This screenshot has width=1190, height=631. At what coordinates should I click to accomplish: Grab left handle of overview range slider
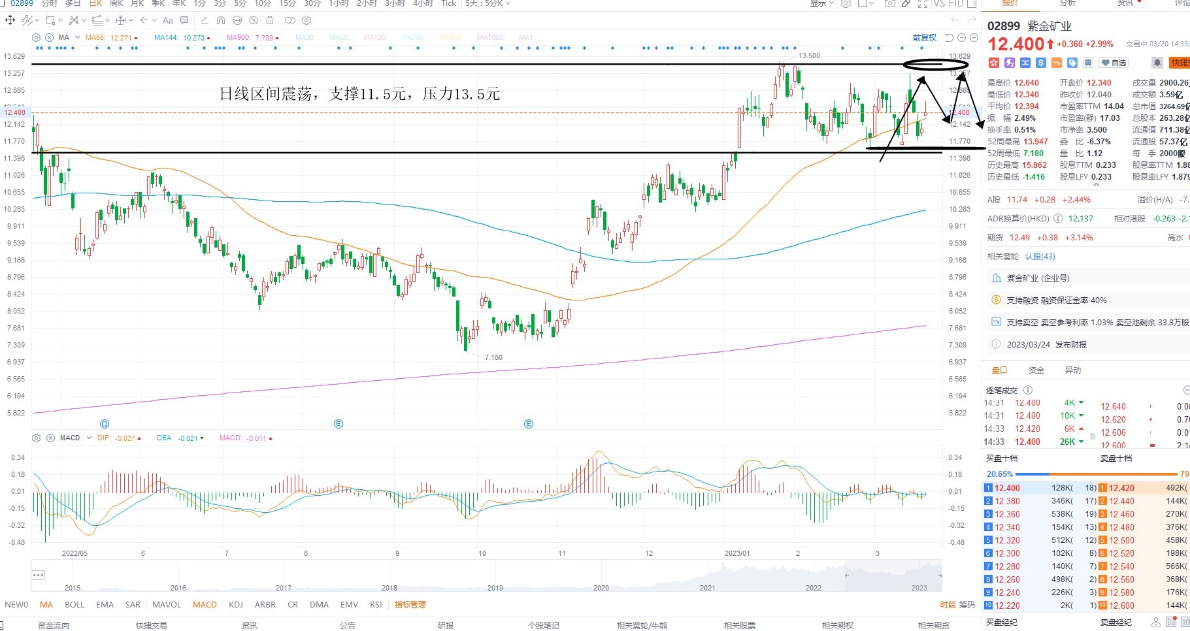click(847, 575)
